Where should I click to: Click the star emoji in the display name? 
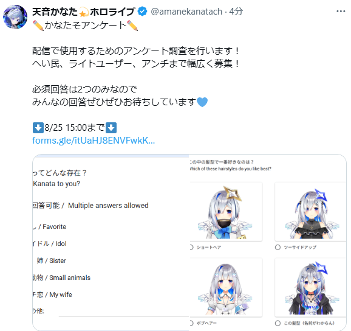(x=83, y=12)
